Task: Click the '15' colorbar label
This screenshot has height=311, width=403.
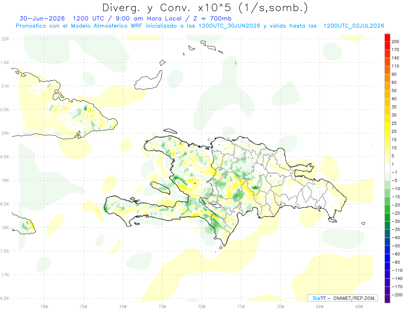Action: coord(394,140)
